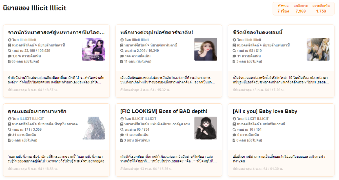339x180 pixels.
Task: Click category book icon beside แฟนฟิคนิยาย การ์ตูน เกม
Action: click(122, 124)
